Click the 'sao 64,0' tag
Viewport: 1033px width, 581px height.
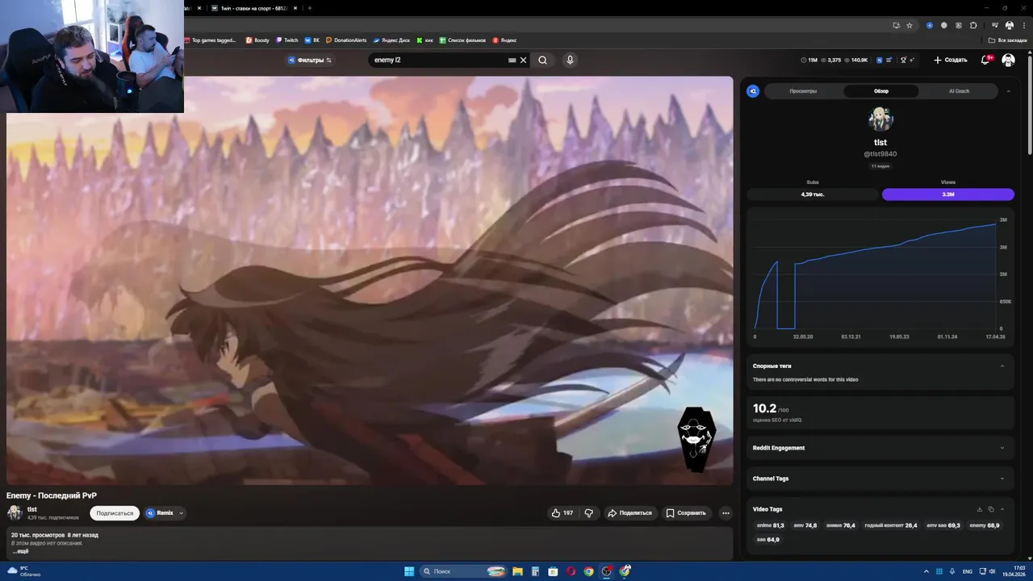(x=768, y=539)
